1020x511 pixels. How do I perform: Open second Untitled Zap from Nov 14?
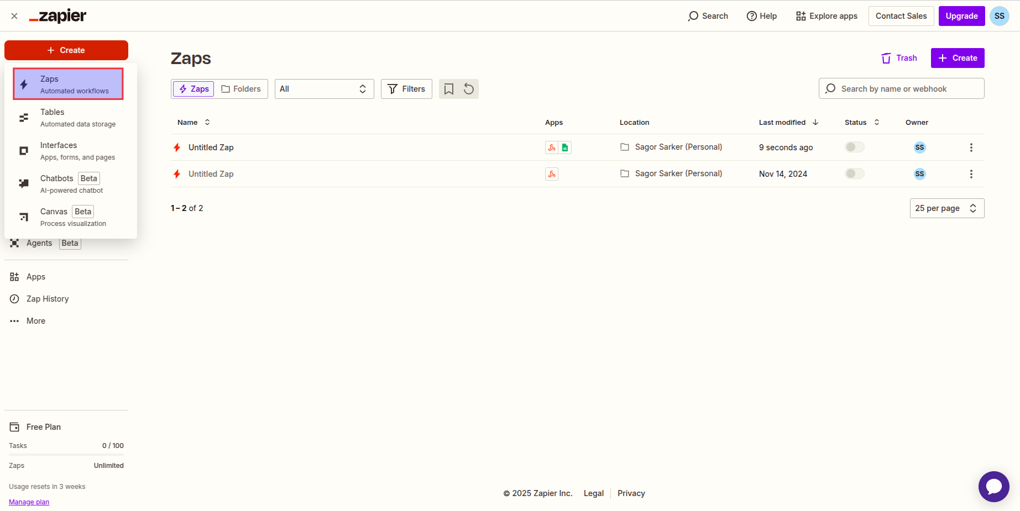pos(211,174)
